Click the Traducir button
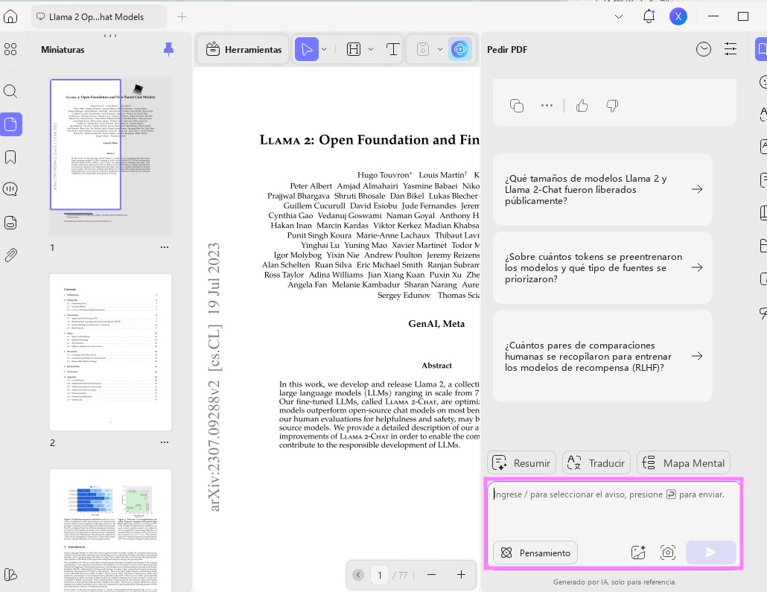This screenshot has width=767, height=592. point(596,463)
